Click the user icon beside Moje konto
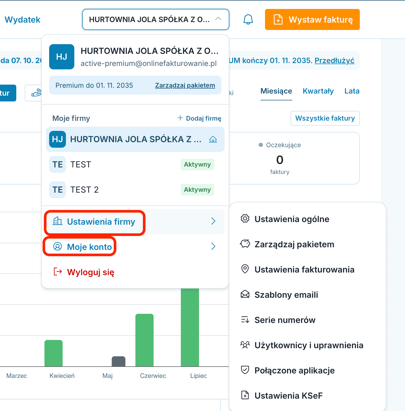 coord(58,246)
